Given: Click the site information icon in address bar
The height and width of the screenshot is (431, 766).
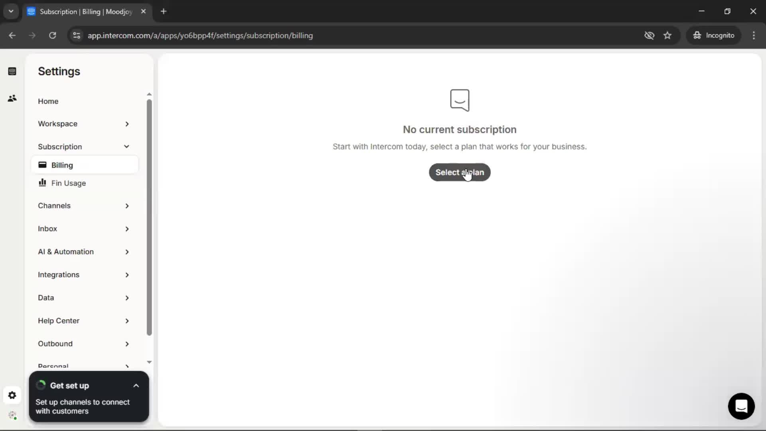Looking at the screenshot, I should pos(77,35).
